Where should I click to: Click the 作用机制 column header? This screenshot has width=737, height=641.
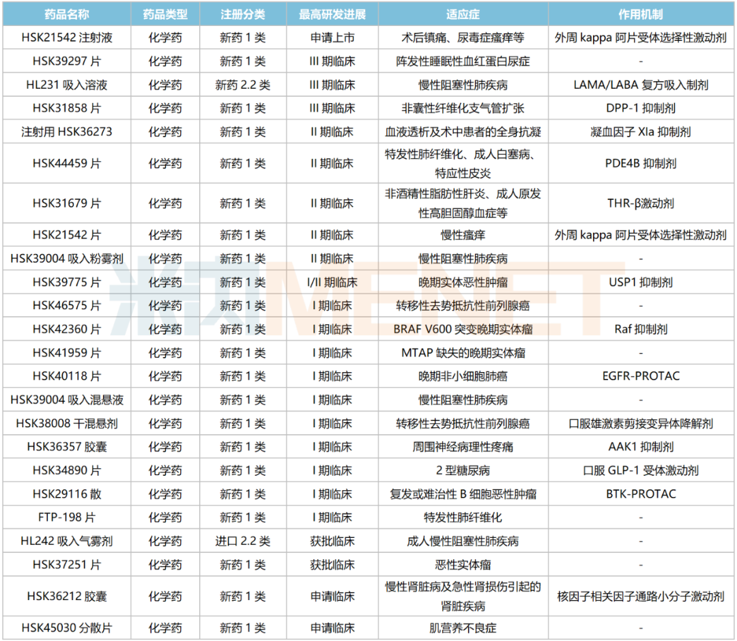pyautogui.click(x=641, y=14)
